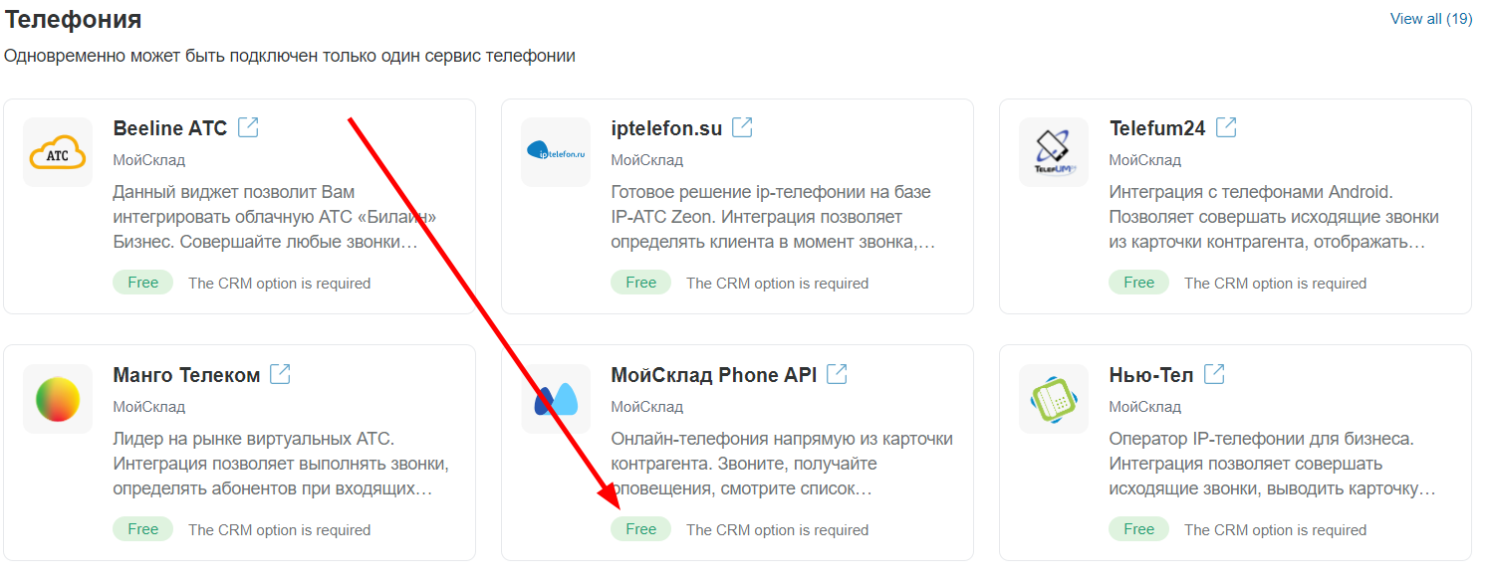1491x582 pixels.
Task: Click the МойСклад Phone API blue logo
Action: click(x=556, y=399)
